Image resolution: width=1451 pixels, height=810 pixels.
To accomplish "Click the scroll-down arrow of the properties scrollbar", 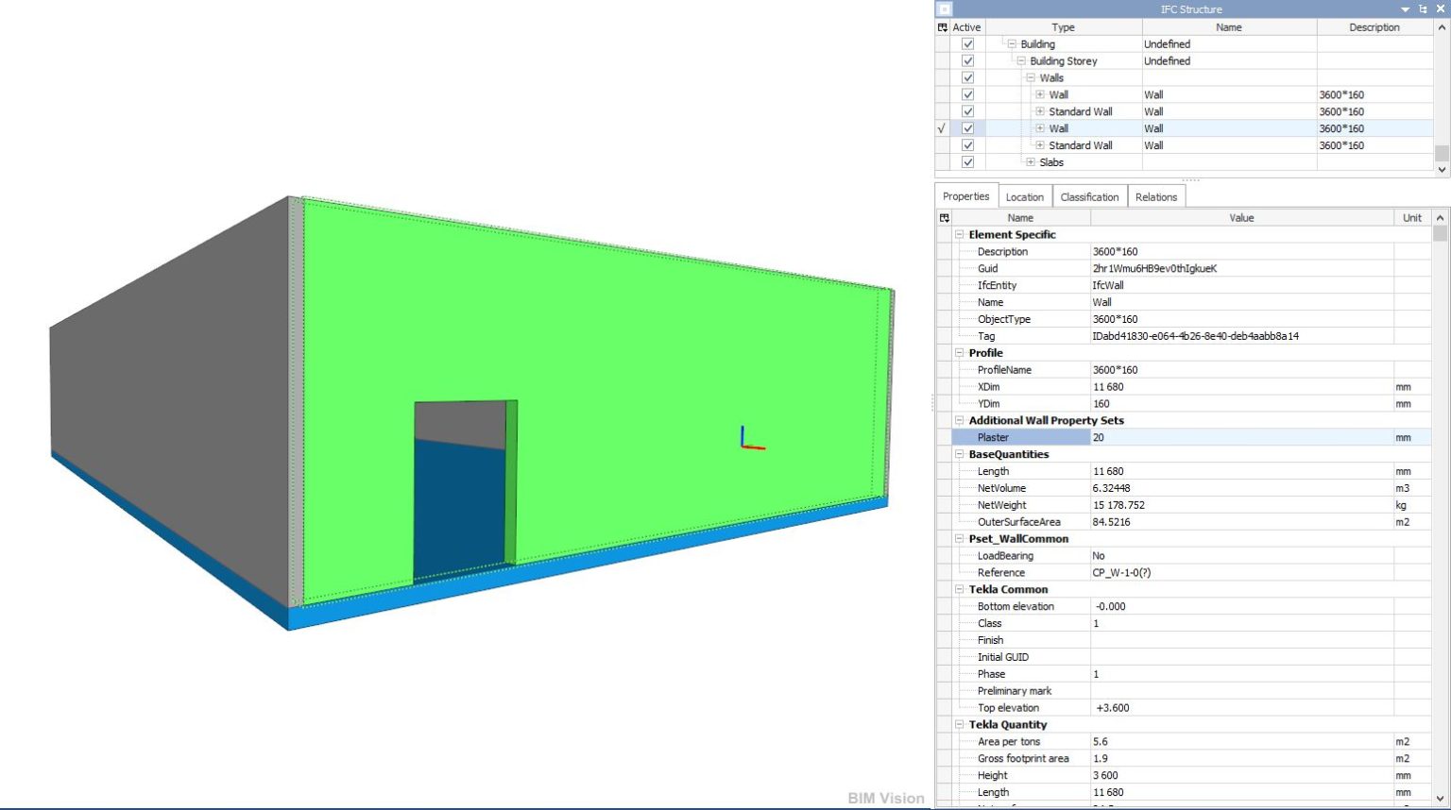I will [1441, 800].
